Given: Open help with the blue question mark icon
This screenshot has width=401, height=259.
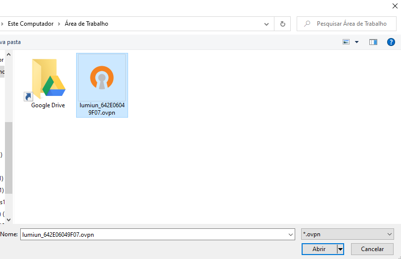Looking at the screenshot, I should pos(391,42).
